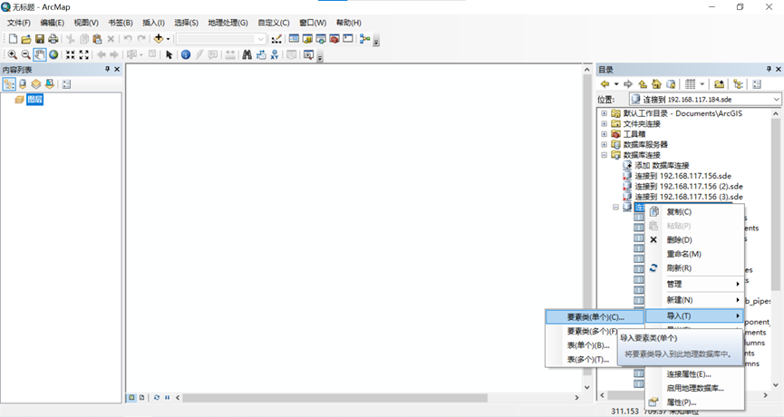Toggle List By Visibility view
784x417 pixels.
(36, 84)
